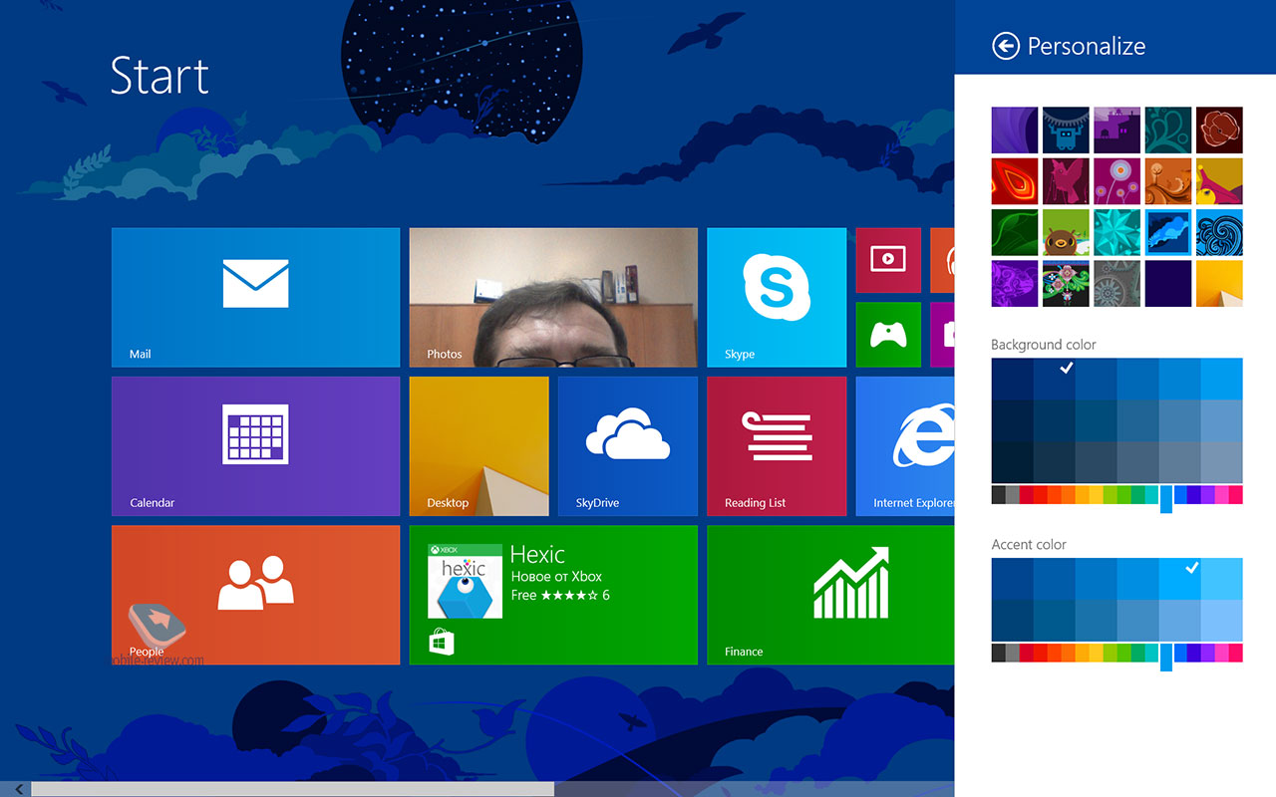Screen dimensions: 1276x797
Task: Click the checked Accent color swatch
Action: [x=1180, y=579]
